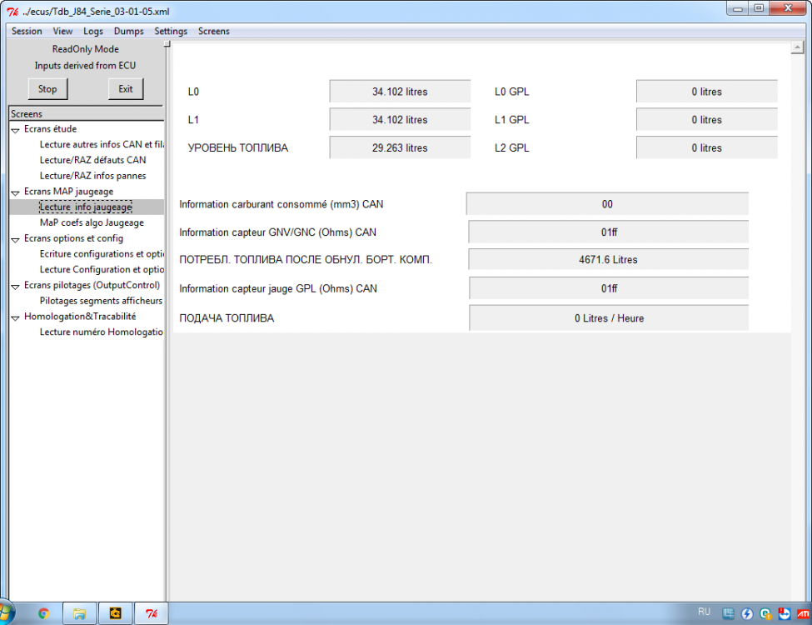Click the carburant consommé value 00
Image resolution: width=812 pixels, height=625 pixels.
pyautogui.click(x=607, y=204)
